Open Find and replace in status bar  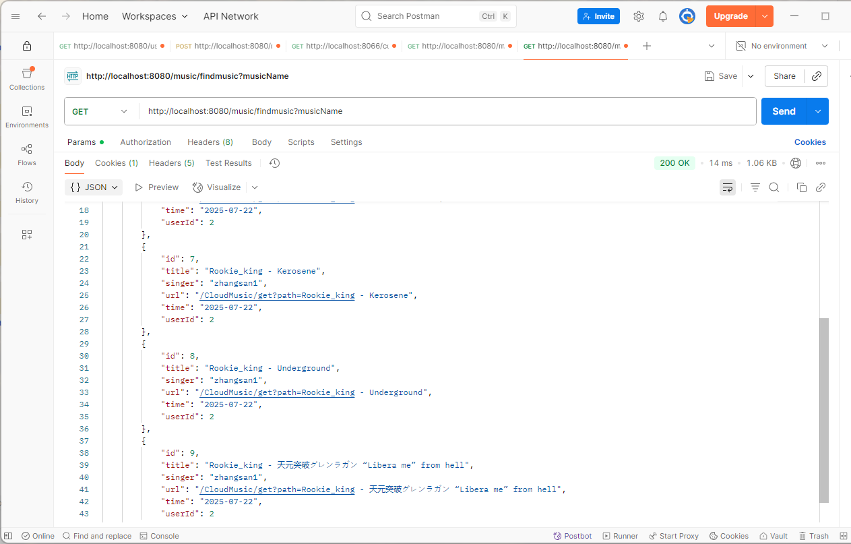97,536
